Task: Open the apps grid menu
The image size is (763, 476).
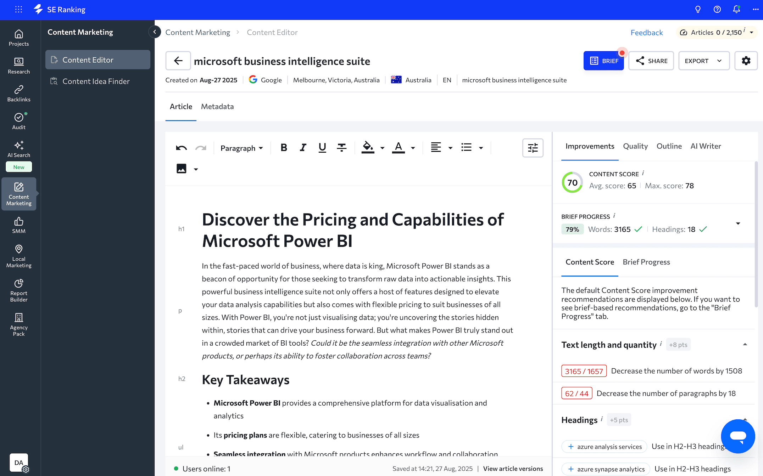Action: [x=18, y=10]
